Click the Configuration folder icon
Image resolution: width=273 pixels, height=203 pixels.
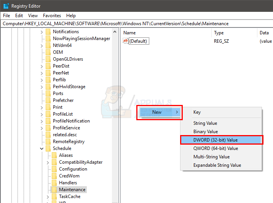[x=54, y=169]
